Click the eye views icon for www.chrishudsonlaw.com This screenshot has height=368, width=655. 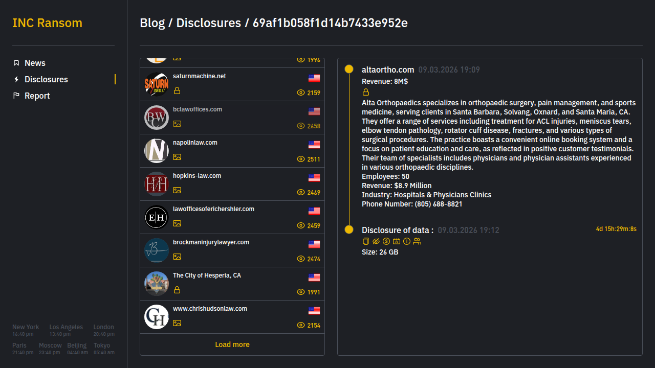301,325
